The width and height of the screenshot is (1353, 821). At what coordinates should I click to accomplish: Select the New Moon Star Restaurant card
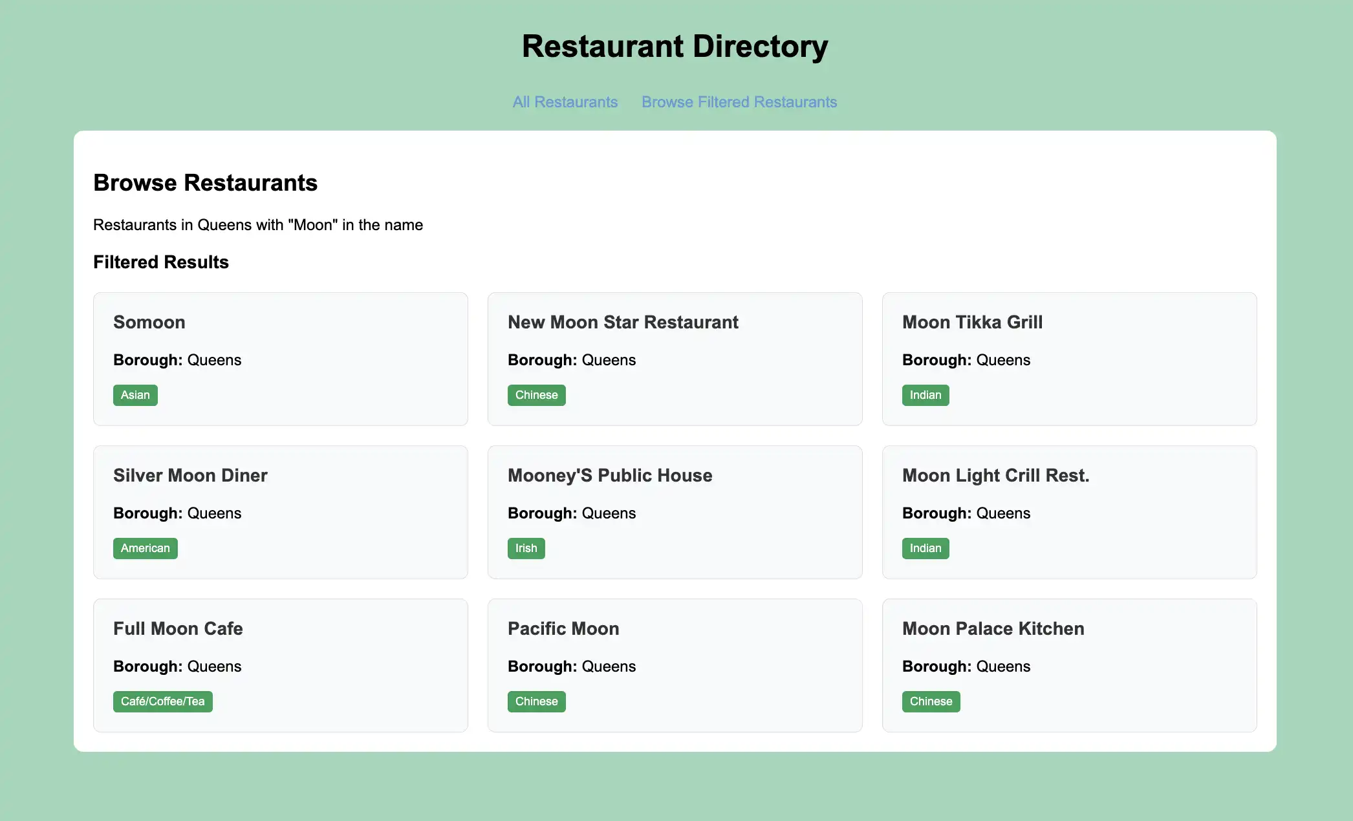[675, 359]
